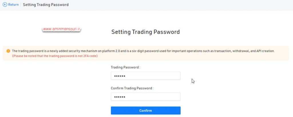Image resolution: width=293 pixels, height=117 pixels.
Task: Click the masked dots in the Trading Password field
Action: [x=120, y=76]
